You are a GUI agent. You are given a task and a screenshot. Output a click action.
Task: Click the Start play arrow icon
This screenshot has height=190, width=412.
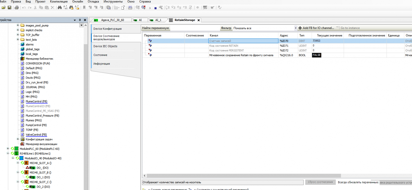[x=150, y=8]
